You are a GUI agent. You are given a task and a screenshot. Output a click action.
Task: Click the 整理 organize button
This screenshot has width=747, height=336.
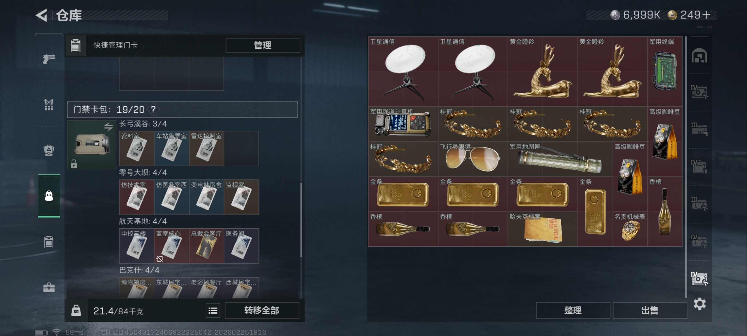tap(573, 310)
